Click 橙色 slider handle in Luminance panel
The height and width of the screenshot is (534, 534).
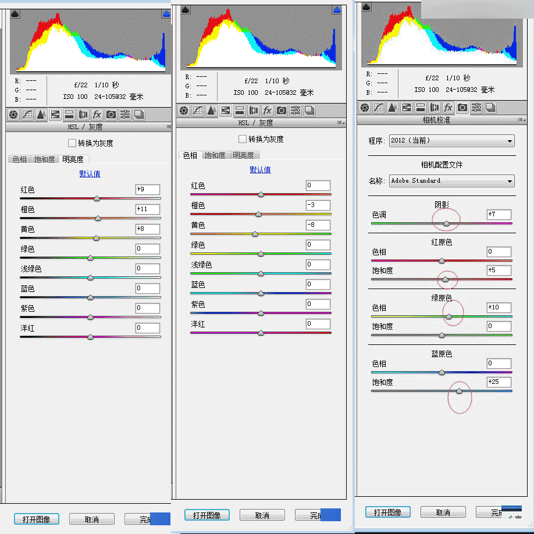click(x=98, y=218)
